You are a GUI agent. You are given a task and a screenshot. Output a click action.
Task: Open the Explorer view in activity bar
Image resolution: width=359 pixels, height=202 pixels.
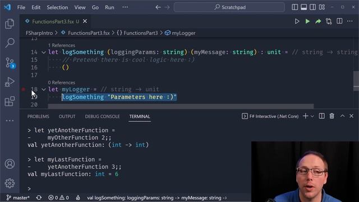coord(10,24)
